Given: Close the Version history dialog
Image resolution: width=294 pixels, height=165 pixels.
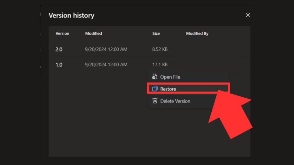Looking at the screenshot, I should coord(248,15).
